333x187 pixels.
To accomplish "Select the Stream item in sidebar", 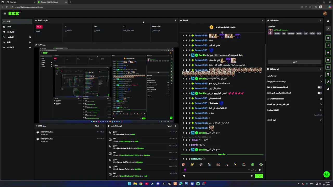I will 17,21.
